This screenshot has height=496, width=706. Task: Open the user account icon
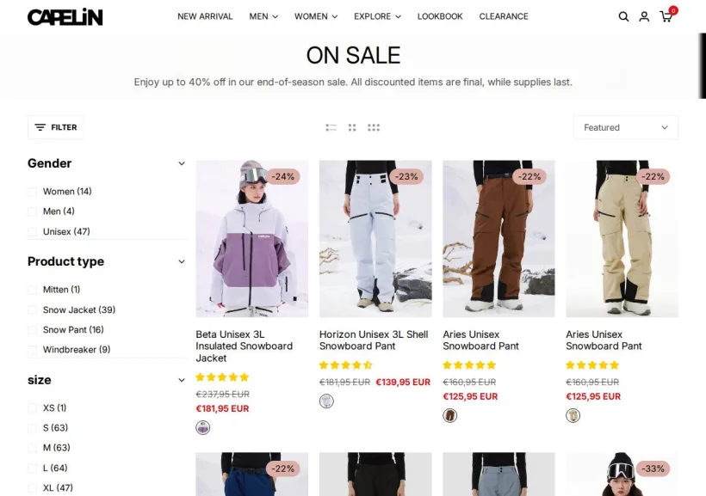click(x=644, y=16)
